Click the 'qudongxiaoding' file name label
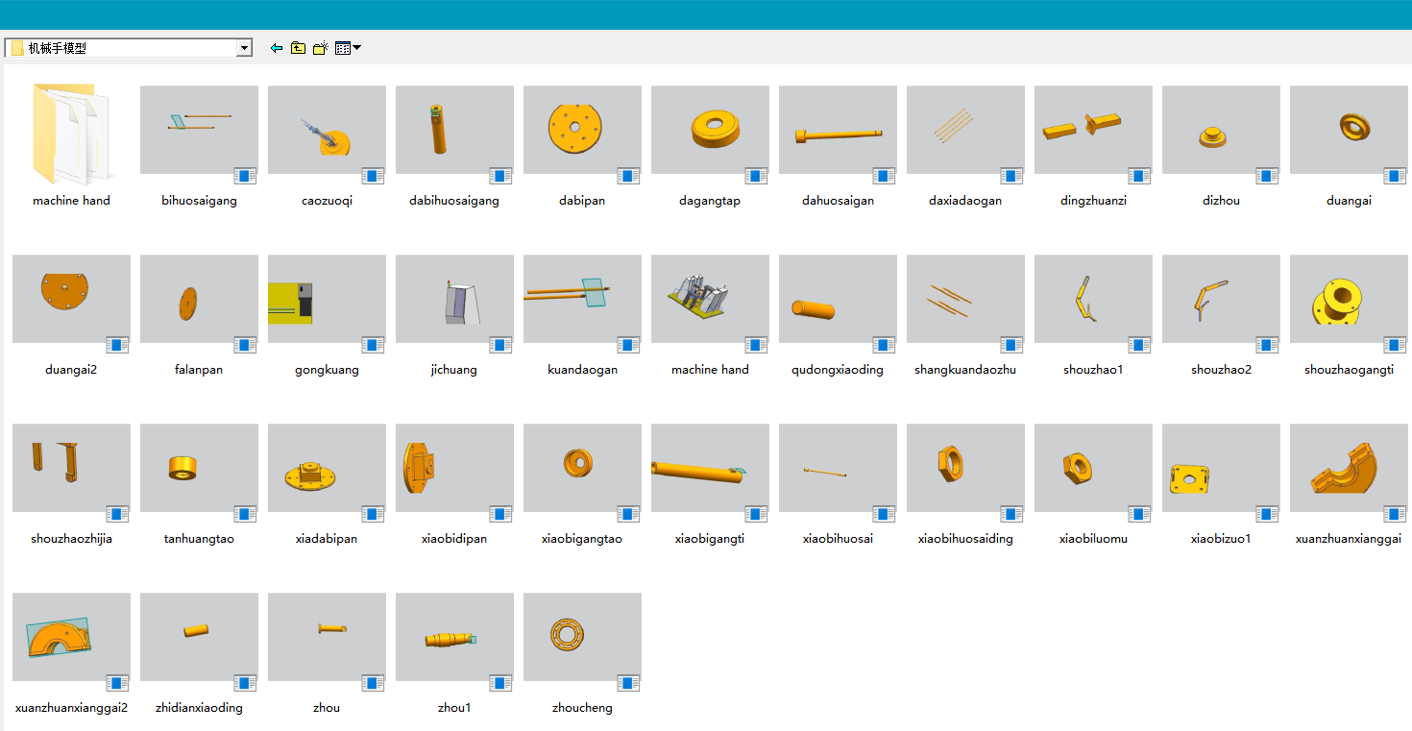The image size is (1412, 731). click(838, 370)
